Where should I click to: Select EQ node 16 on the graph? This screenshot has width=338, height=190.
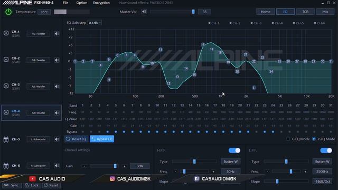203,44
